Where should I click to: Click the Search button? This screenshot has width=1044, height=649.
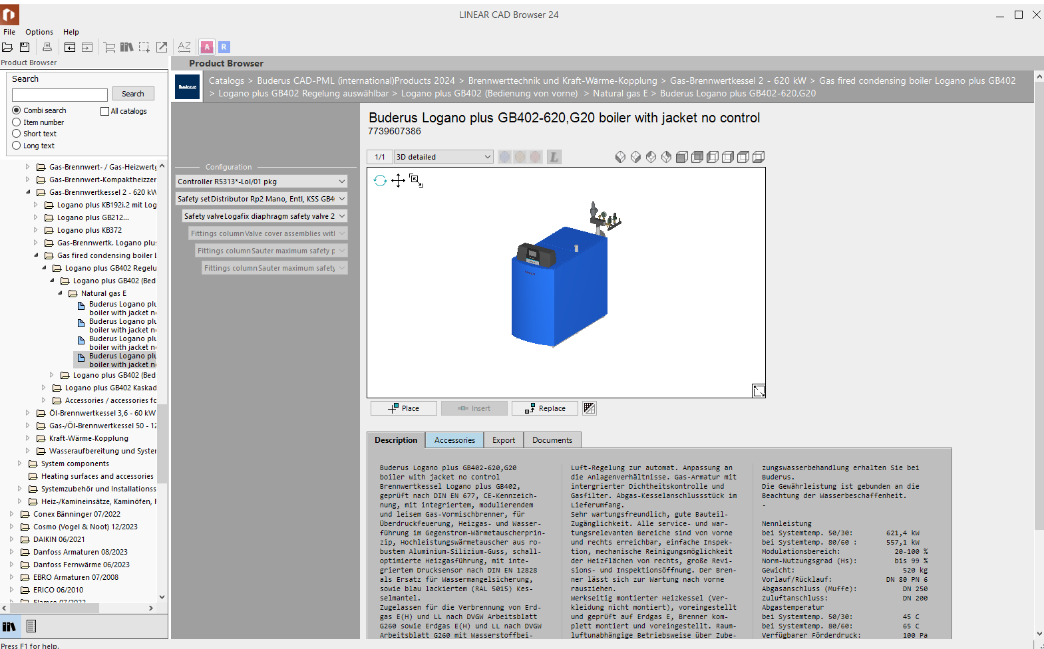coord(133,94)
